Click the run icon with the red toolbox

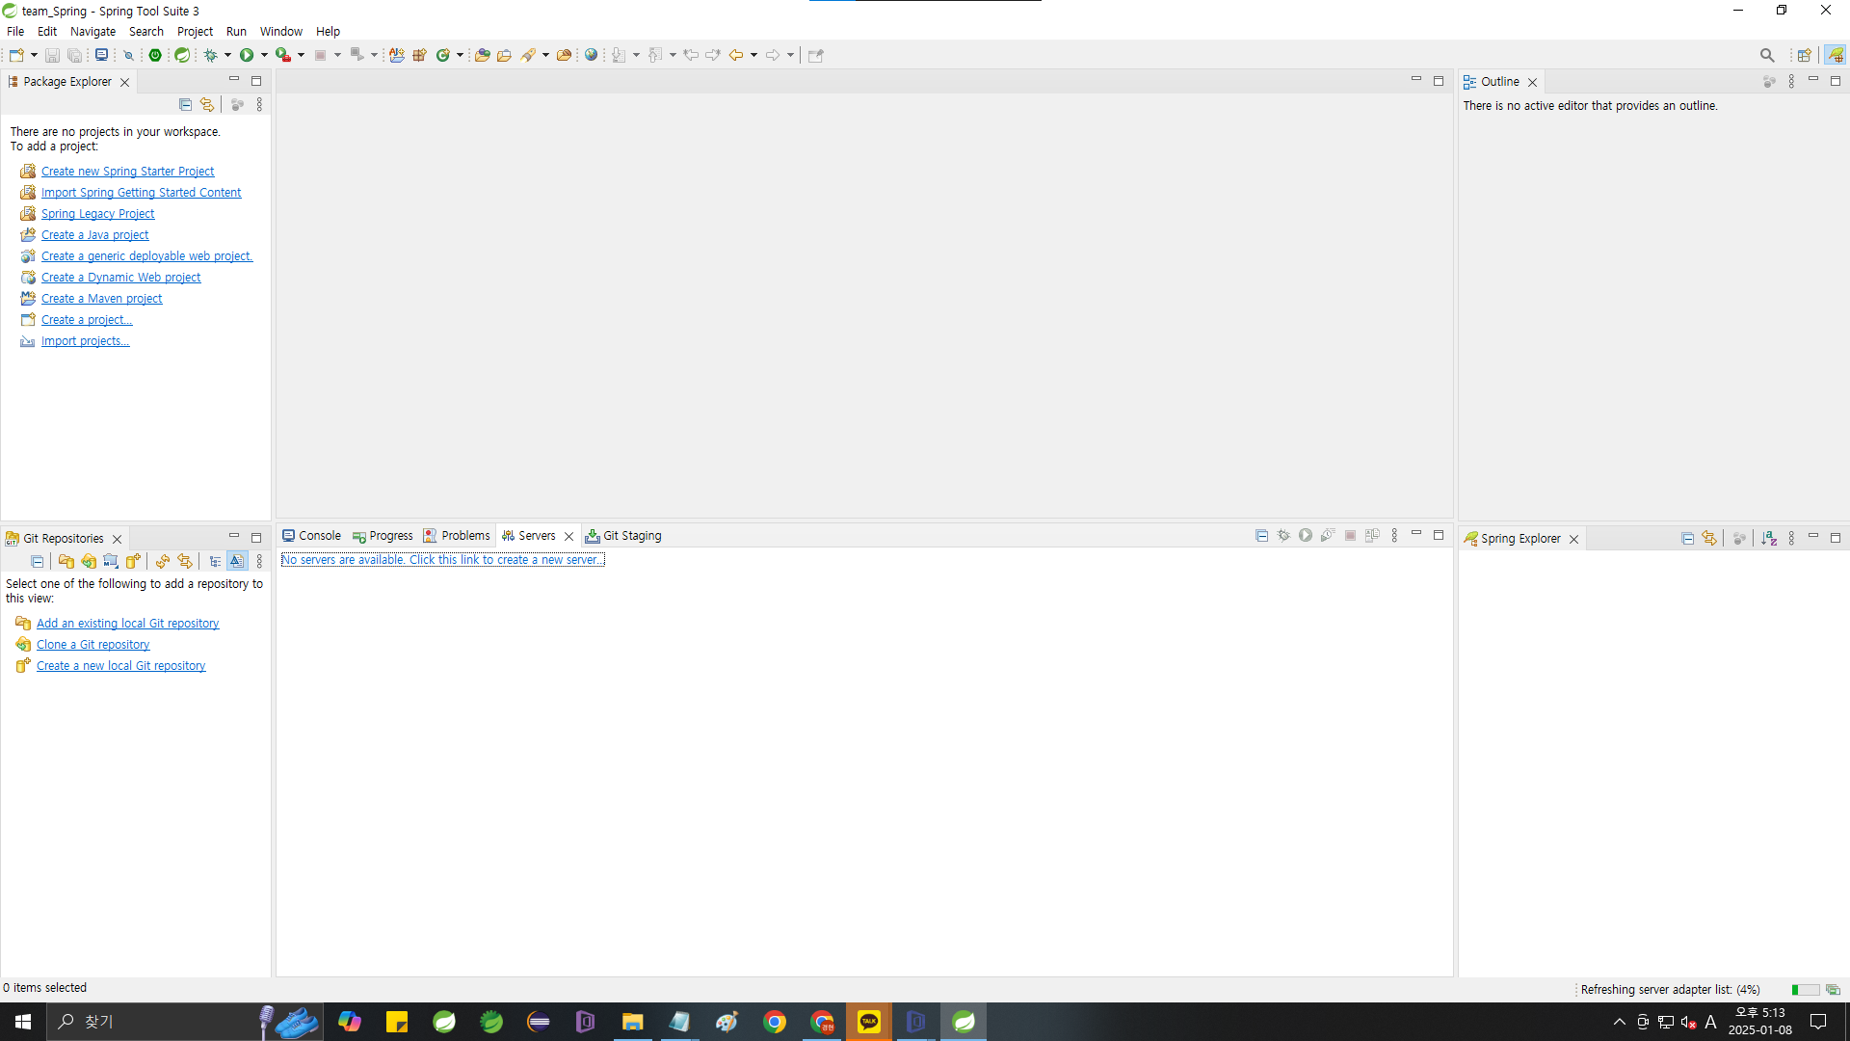pyautogui.click(x=283, y=55)
